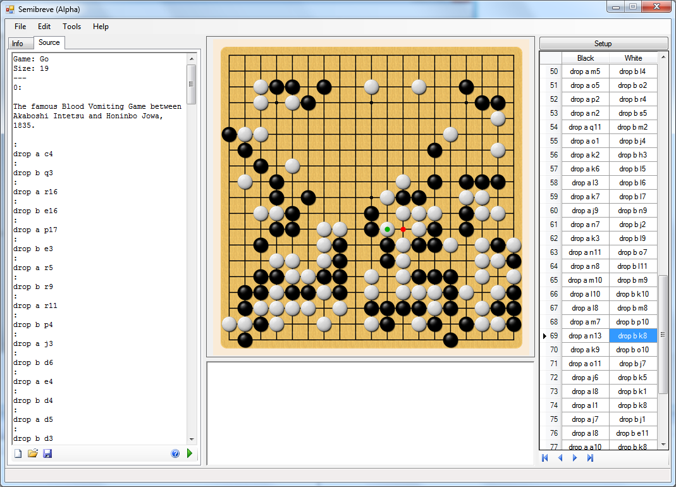Click source line 'drop a c4'
The width and height of the screenshot is (676, 487).
(33, 154)
